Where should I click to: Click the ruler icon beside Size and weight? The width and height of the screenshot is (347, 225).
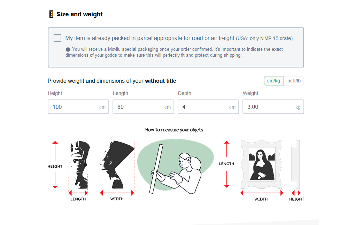coord(51,14)
